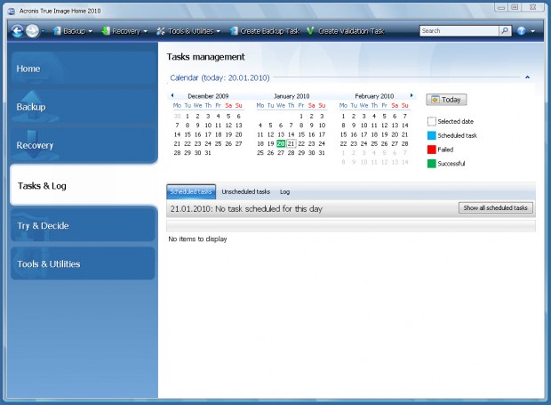Click the Tasks management heading
551x405 pixels.
coord(205,57)
